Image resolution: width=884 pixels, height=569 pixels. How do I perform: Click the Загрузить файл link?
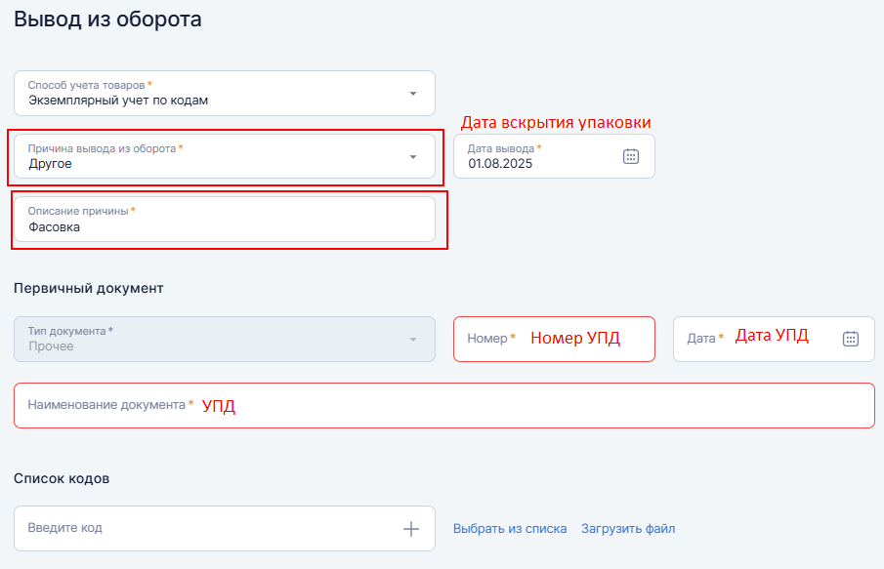[x=628, y=529]
